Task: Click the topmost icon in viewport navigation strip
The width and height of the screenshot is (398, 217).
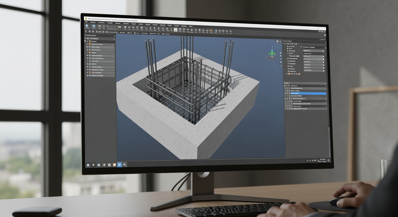Action: (x=280, y=53)
